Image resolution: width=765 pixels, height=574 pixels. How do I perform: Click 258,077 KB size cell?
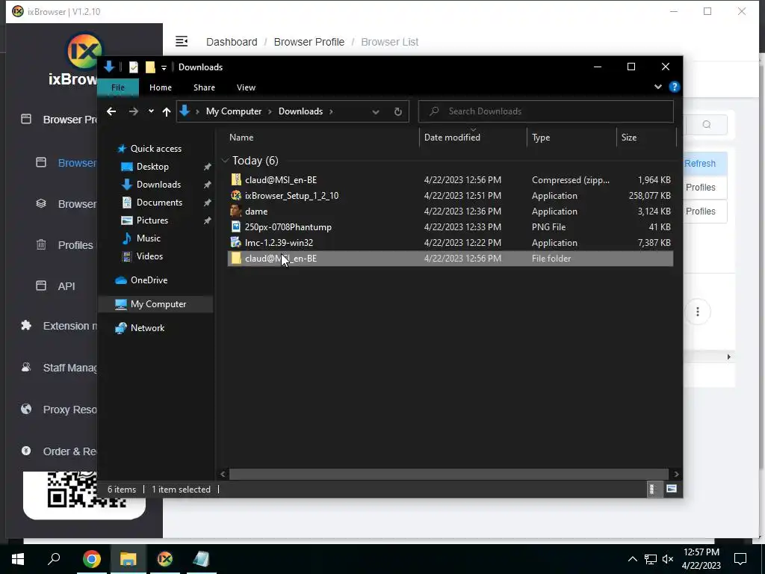(649, 196)
